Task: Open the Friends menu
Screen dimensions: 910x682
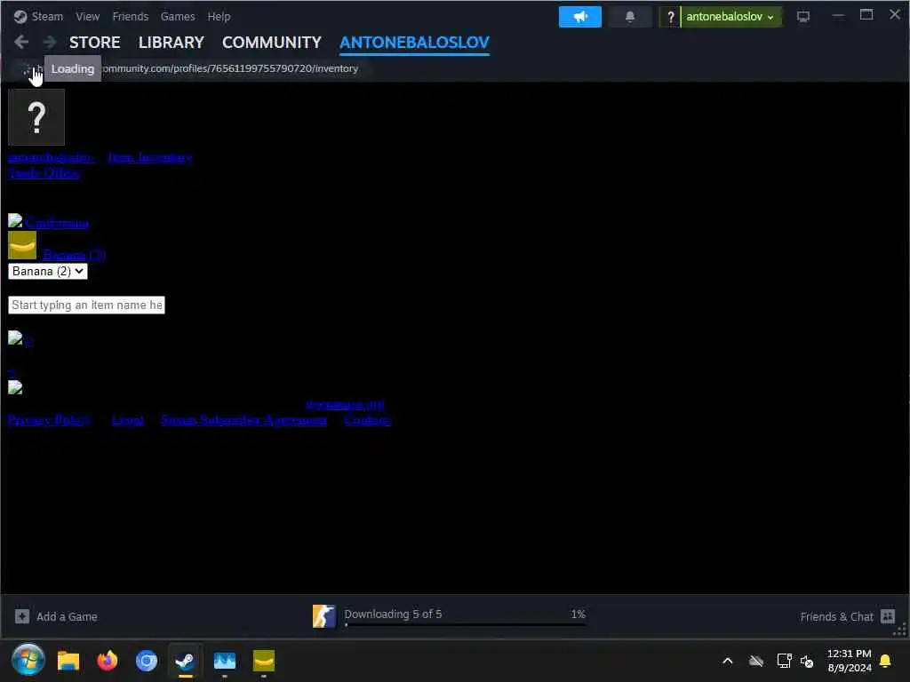Action: tap(130, 16)
